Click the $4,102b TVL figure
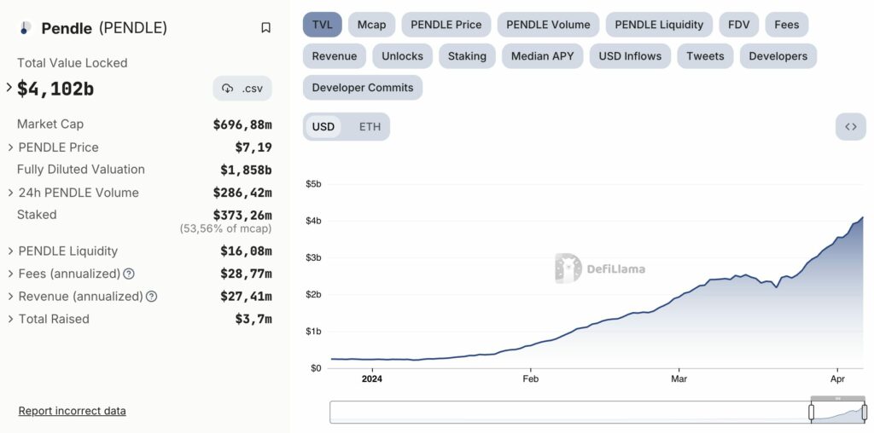The image size is (874, 433). (x=55, y=89)
